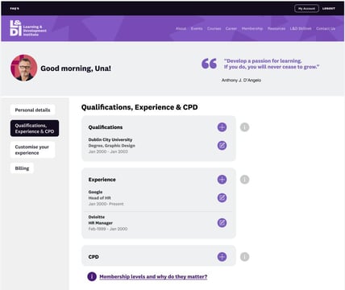The image size is (345, 290).
Task: Open the Contact Us menu item
Action: (326, 28)
